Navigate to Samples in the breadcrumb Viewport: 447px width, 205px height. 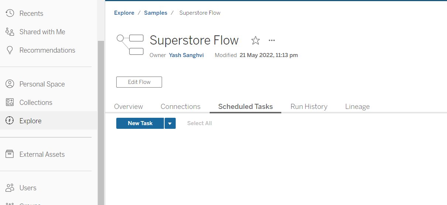[155, 13]
